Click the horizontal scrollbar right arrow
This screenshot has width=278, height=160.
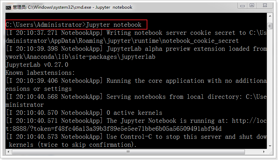pos(264,152)
